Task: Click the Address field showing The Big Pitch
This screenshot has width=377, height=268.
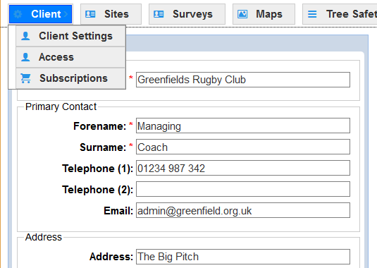Action: [x=243, y=257]
